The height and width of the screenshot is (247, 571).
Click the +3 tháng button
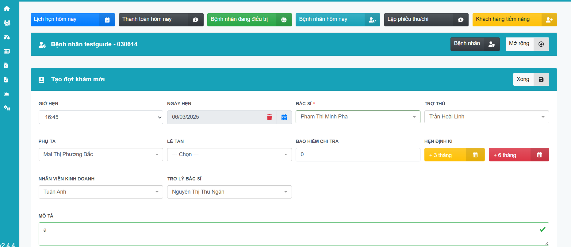pyautogui.click(x=454, y=155)
